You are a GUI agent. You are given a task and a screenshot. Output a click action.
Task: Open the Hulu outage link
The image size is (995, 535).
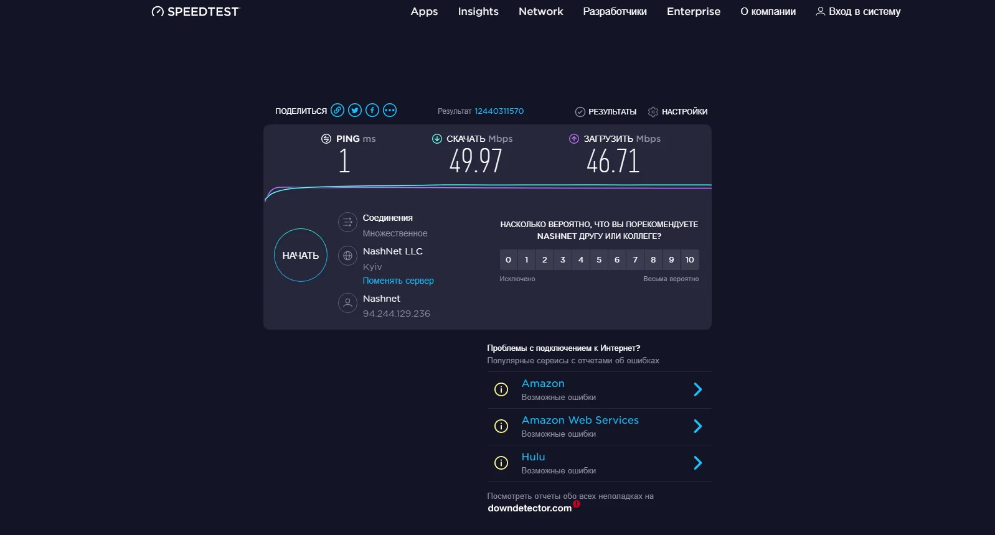tap(533, 457)
